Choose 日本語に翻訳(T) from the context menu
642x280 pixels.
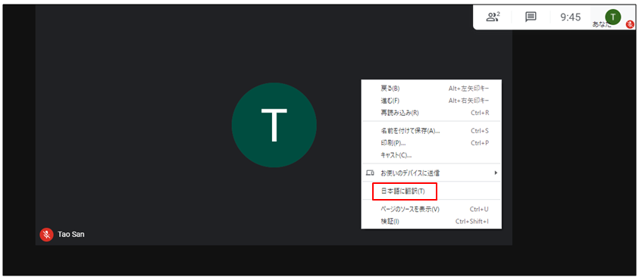pos(431,191)
